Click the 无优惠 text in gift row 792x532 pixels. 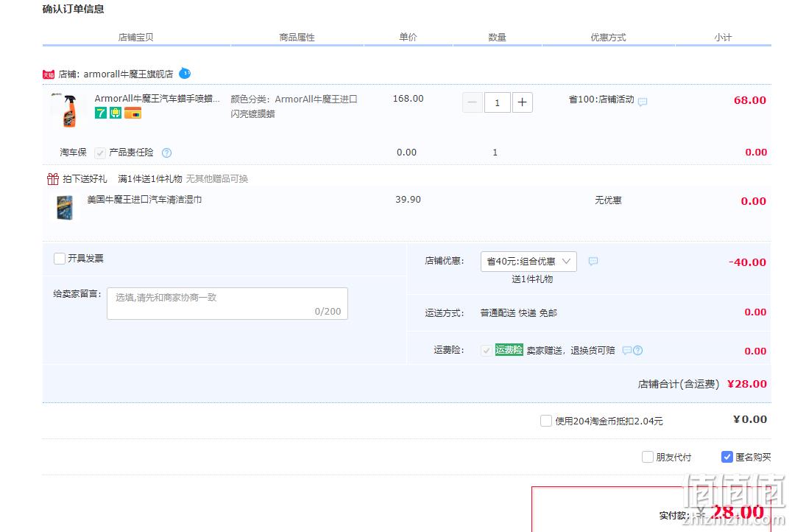point(608,200)
